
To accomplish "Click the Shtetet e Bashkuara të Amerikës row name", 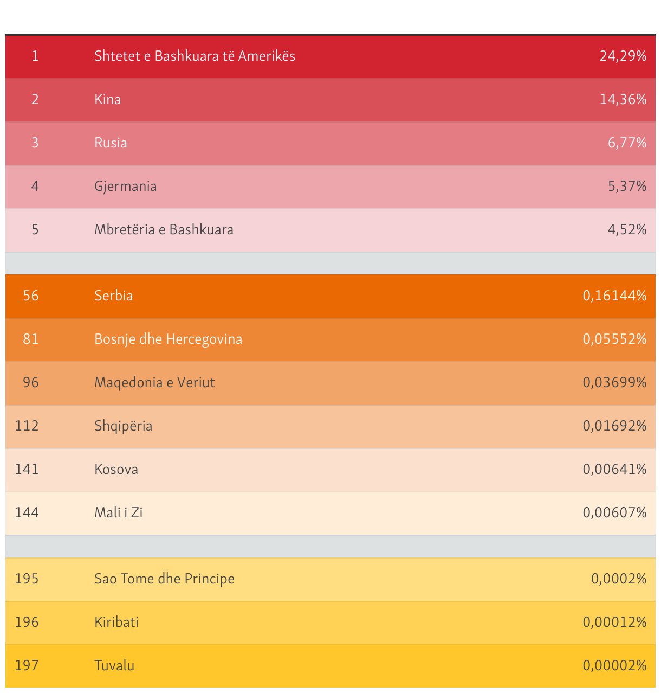I will pos(195,56).
